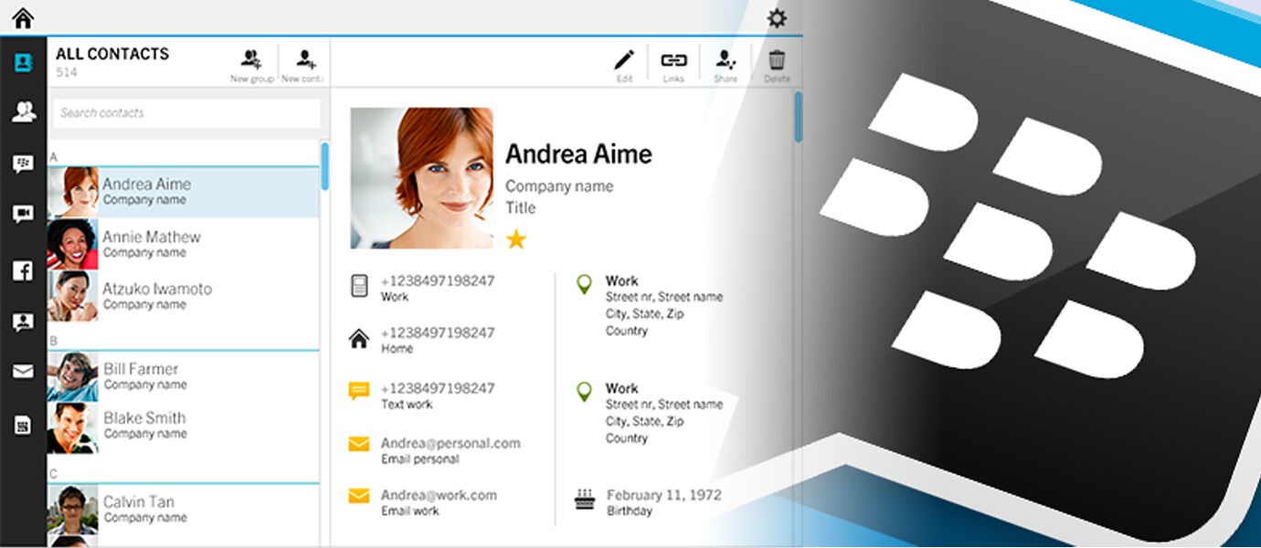Share this contact
This screenshot has width=1261, height=548.
click(x=726, y=66)
